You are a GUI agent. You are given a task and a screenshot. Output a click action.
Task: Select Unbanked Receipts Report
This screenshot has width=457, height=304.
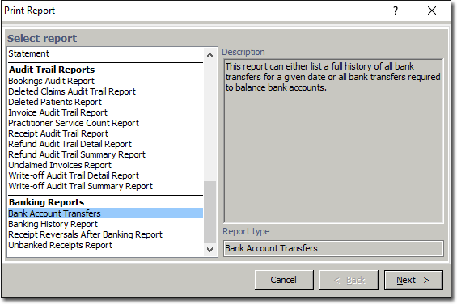coord(105,245)
